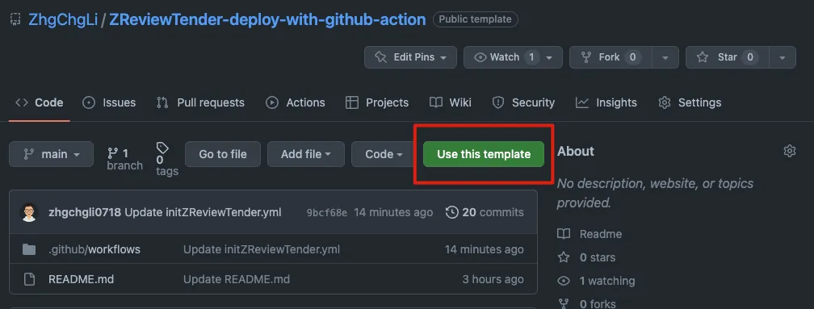Click the README.md file icon
814x309 pixels.
(29, 279)
